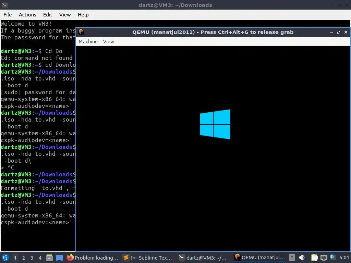351x263 pixels.
Task: Switch to workspace 1
Action: [x=15, y=258]
